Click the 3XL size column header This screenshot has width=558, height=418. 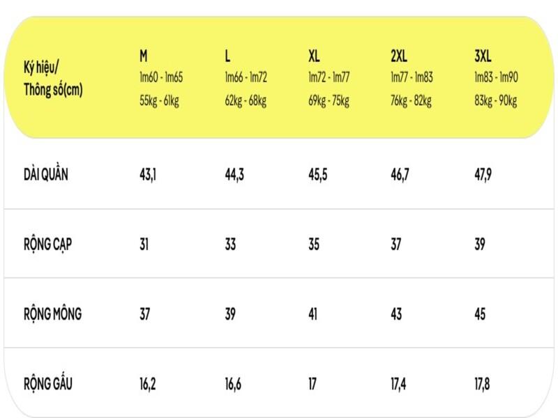pyautogui.click(x=483, y=56)
